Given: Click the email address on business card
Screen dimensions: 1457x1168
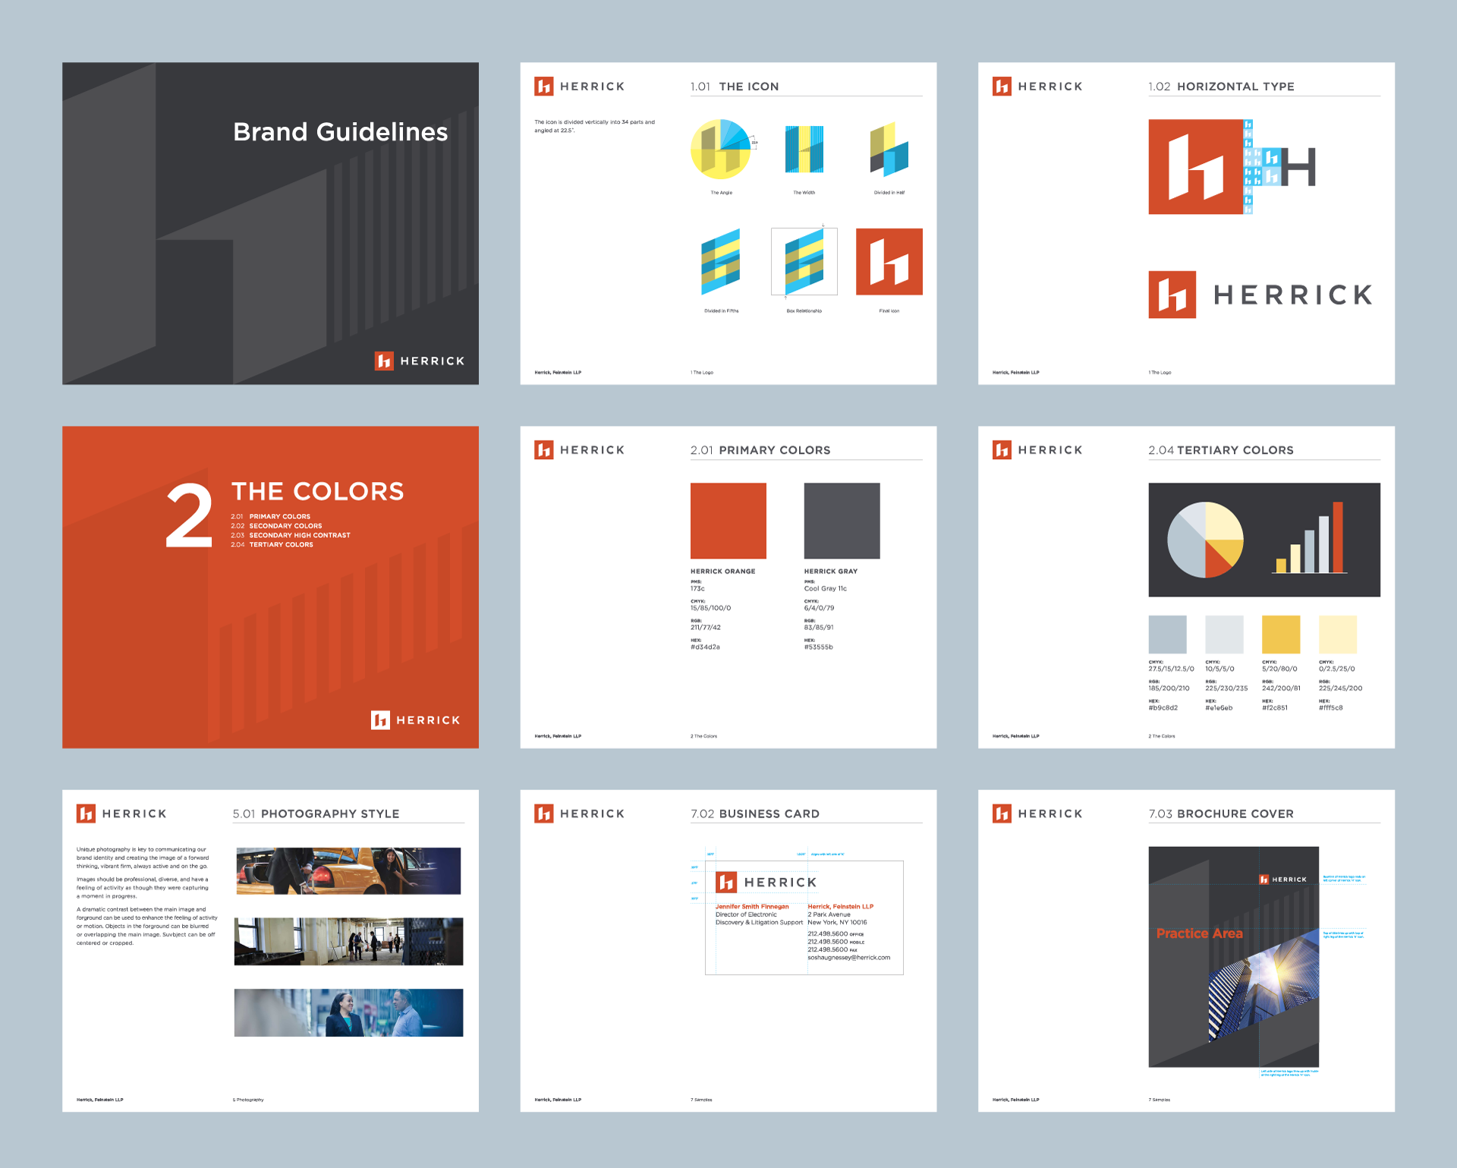Looking at the screenshot, I should point(848,958).
